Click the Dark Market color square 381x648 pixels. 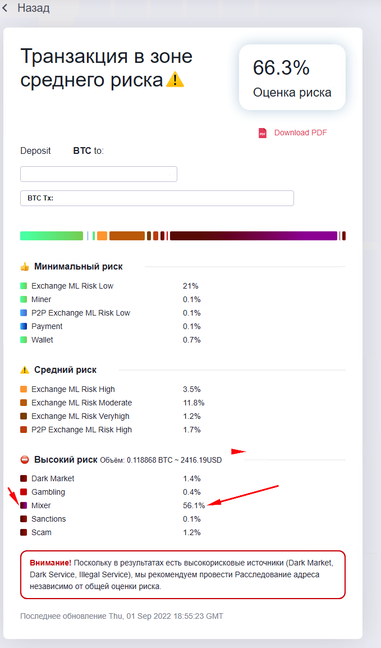pyautogui.click(x=24, y=478)
